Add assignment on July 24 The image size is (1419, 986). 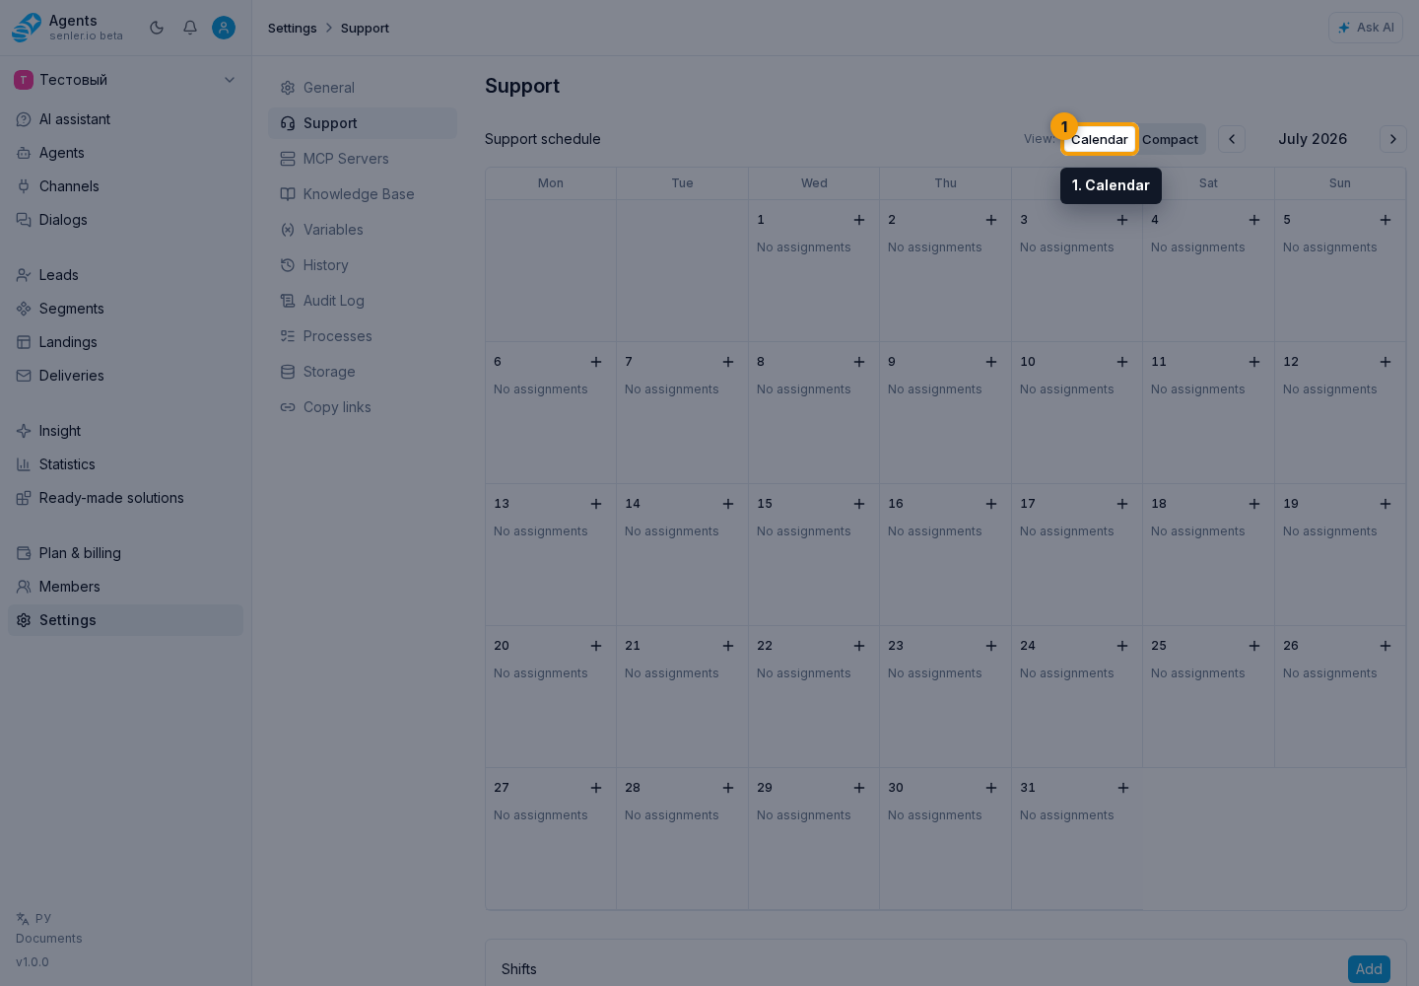[x=1122, y=646]
